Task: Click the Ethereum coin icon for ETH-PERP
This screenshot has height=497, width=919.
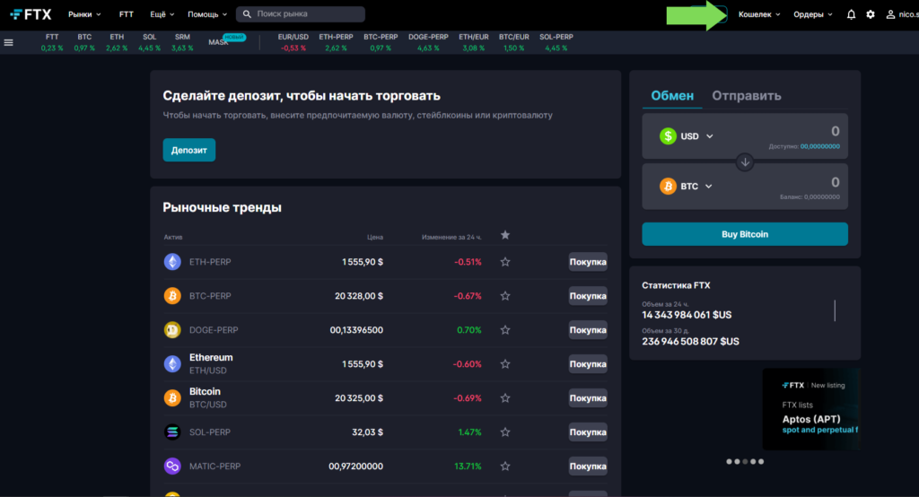Action: click(x=172, y=262)
